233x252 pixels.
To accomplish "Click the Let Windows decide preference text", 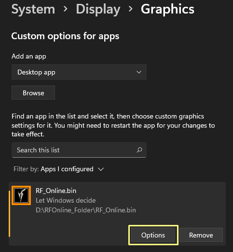I will pos(66,200).
